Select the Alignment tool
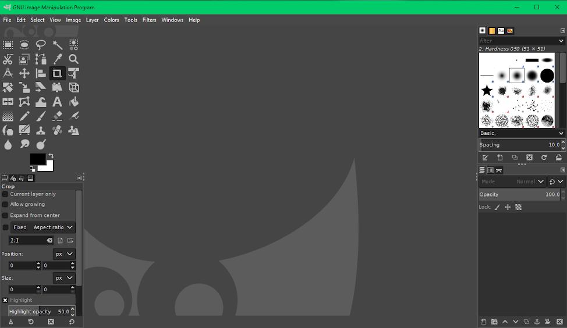The width and height of the screenshot is (567, 328). pyautogui.click(x=41, y=73)
